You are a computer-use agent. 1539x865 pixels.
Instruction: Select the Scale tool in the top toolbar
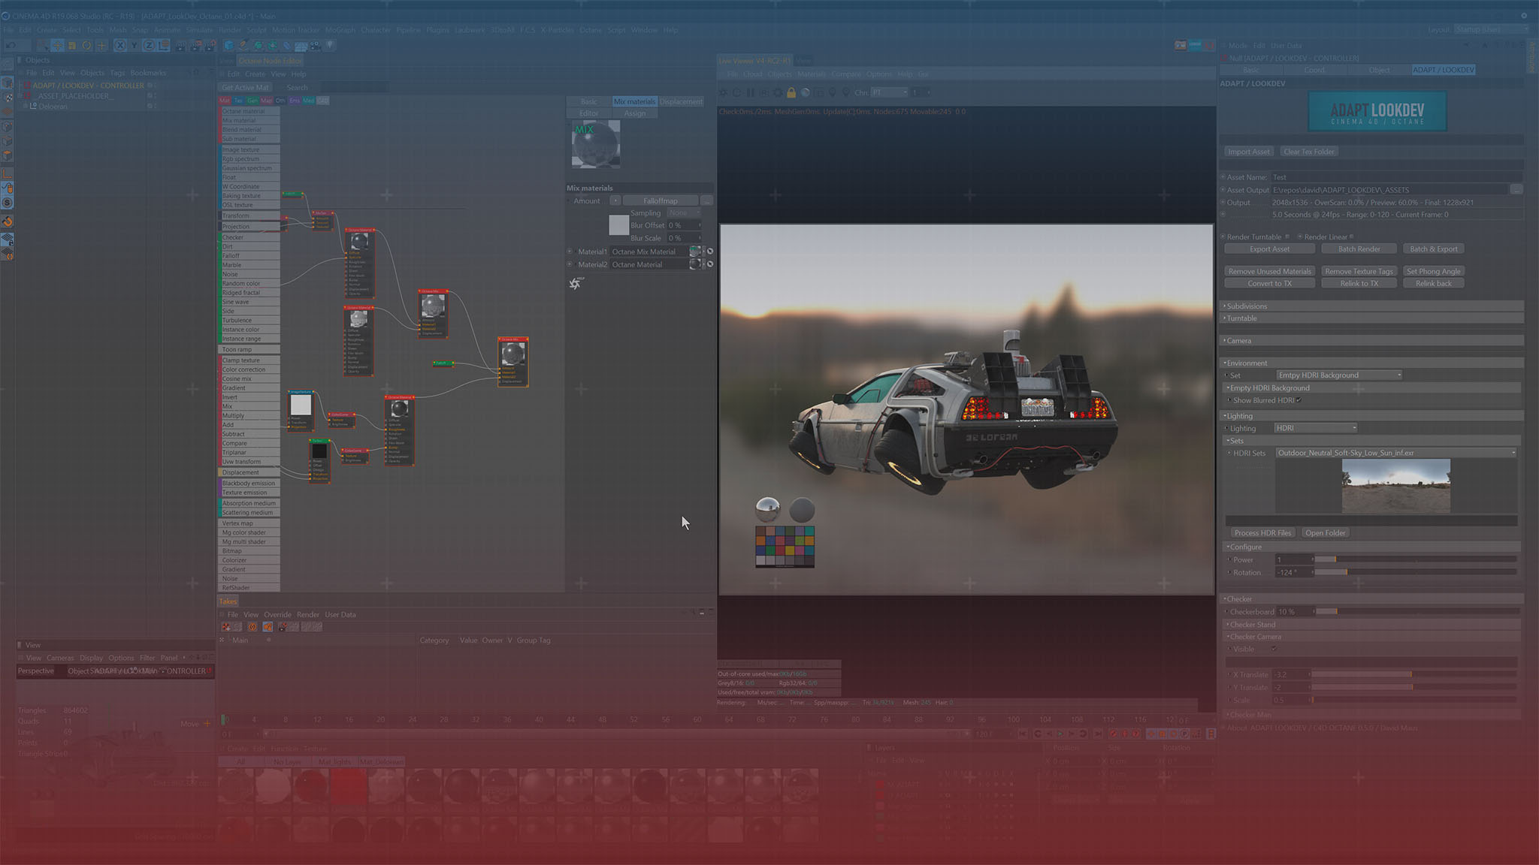point(72,45)
